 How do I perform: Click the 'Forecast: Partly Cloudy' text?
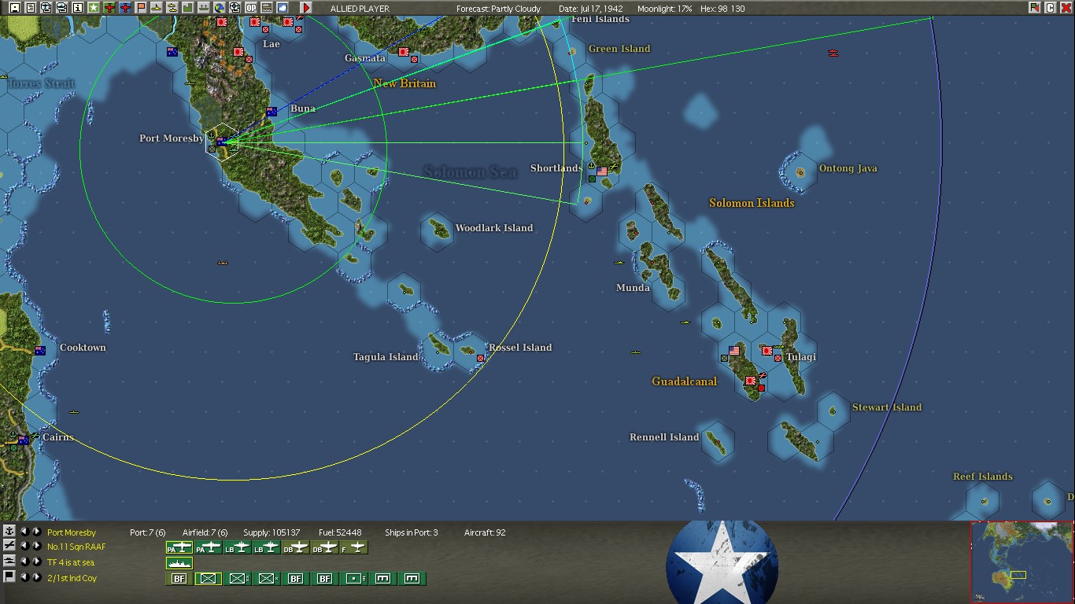[499, 9]
